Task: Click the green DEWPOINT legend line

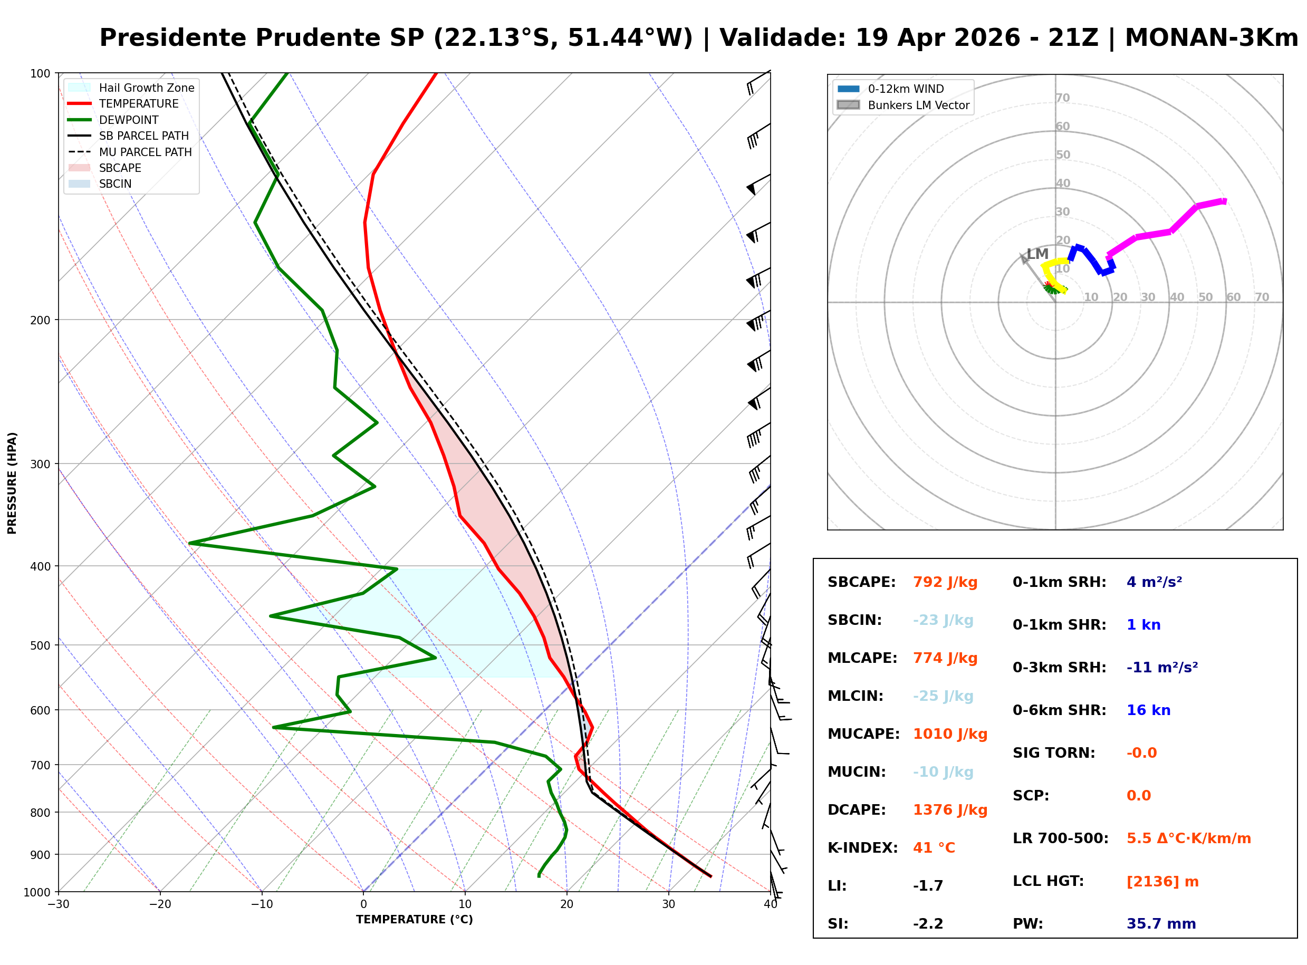Action: tap(80, 120)
